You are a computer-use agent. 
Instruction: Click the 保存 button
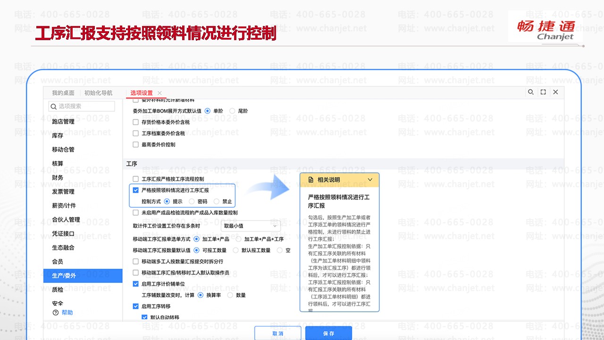[328, 333]
